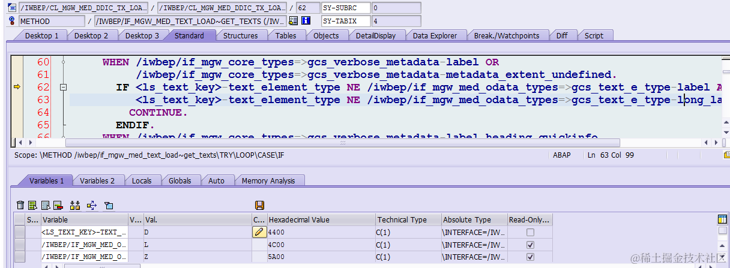Viewport: 730px width, 268px height.
Task: Click the second green-sheet variable list icon
Action: (x=46, y=206)
